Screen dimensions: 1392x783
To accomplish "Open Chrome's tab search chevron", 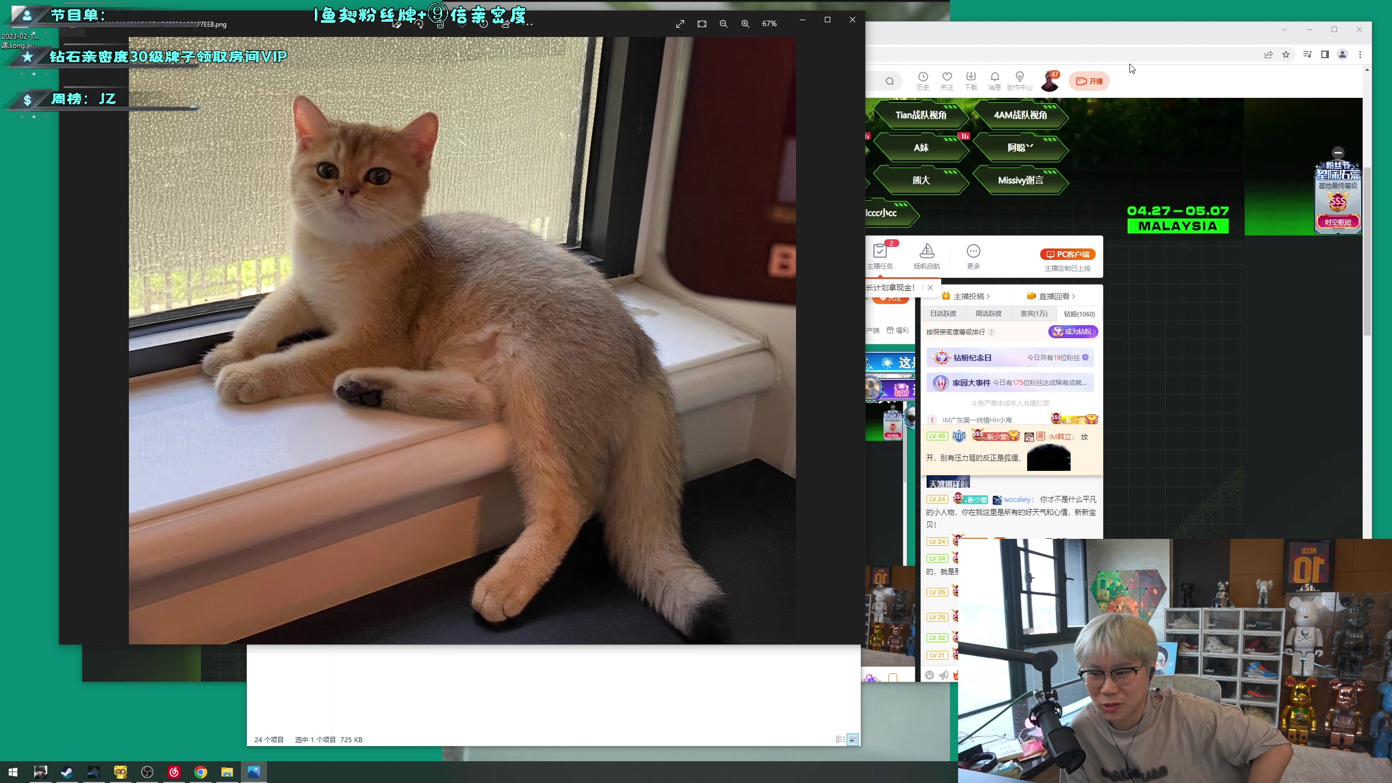I will pos(1284,29).
